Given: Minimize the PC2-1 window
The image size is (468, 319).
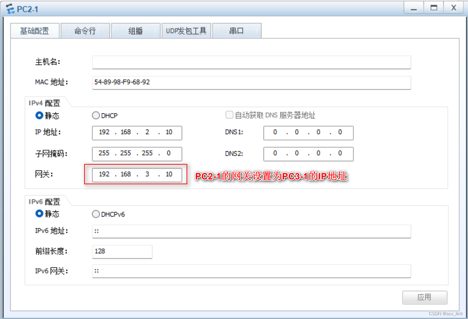Looking at the screenshot, I should click(414, 8).
